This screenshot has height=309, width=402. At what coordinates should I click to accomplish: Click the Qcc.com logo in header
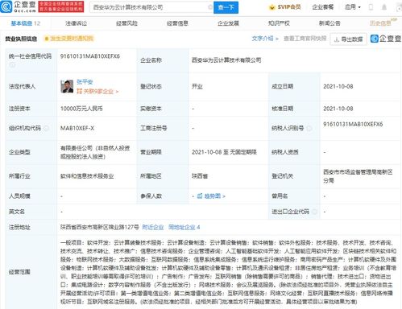click(x=19, y=6)
